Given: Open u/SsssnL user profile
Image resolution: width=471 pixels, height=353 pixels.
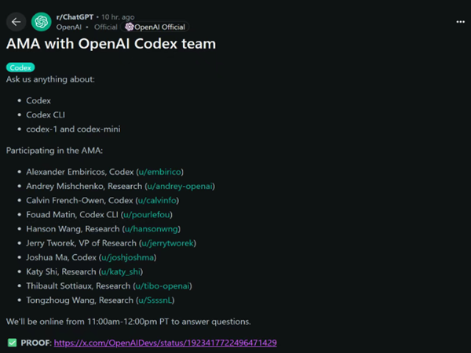Looking at the screenshot, I should 155,300.
